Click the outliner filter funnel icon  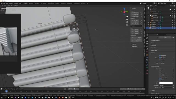point(171,5)
